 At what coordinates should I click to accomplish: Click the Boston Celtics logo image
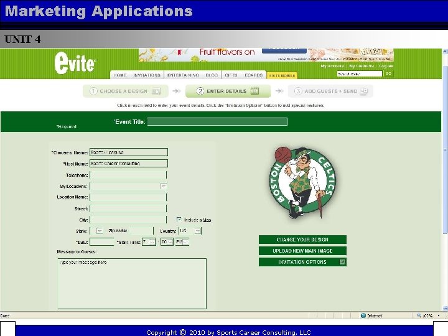click(x=302, y=182)
